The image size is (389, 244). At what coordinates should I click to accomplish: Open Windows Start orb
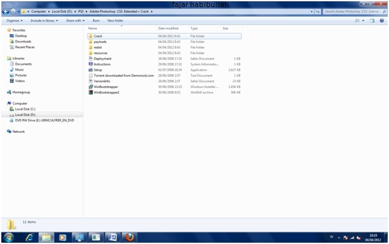click(9, 238)
